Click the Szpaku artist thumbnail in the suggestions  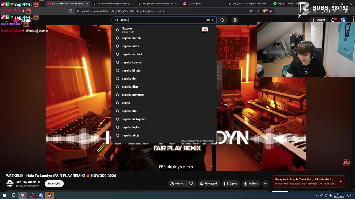(x=205, y=30)
